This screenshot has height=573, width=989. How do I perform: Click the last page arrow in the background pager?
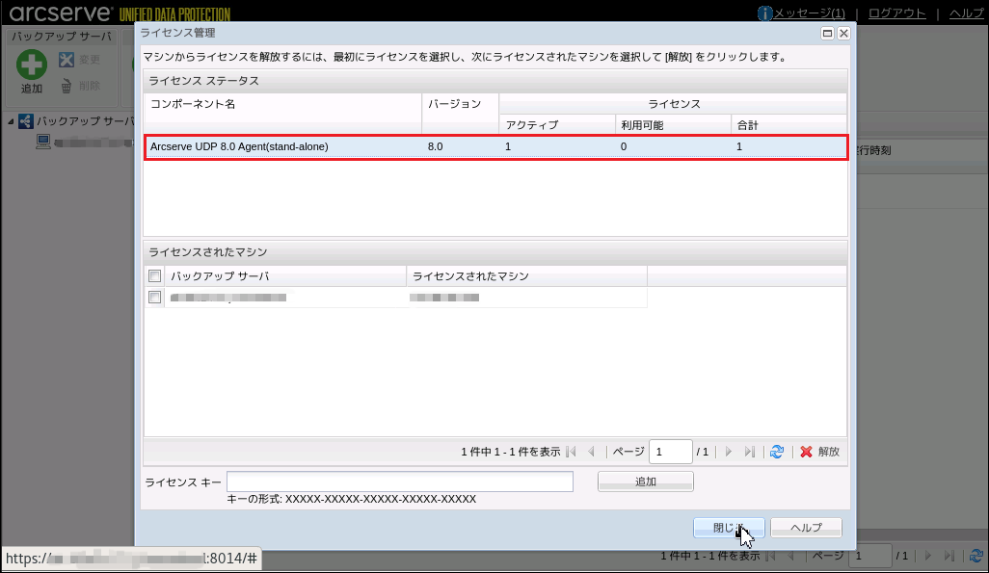[x=949, y=556]
